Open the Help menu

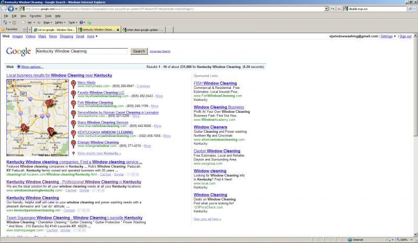58,16
